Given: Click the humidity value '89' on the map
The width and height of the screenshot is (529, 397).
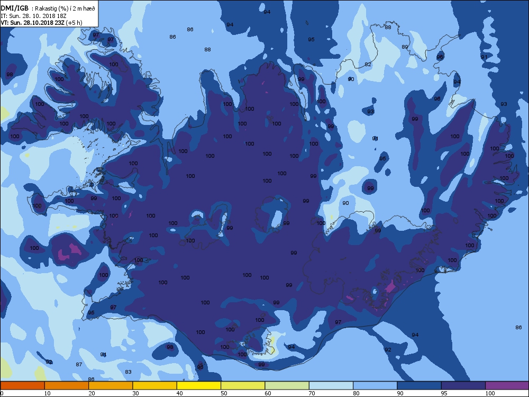Looking at the screenshot, I should click(405, 47).
